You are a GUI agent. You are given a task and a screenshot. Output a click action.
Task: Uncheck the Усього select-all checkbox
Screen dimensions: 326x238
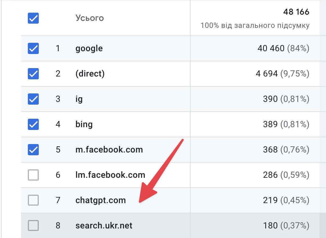point(33,19)
